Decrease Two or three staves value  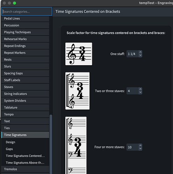[140, 92]
